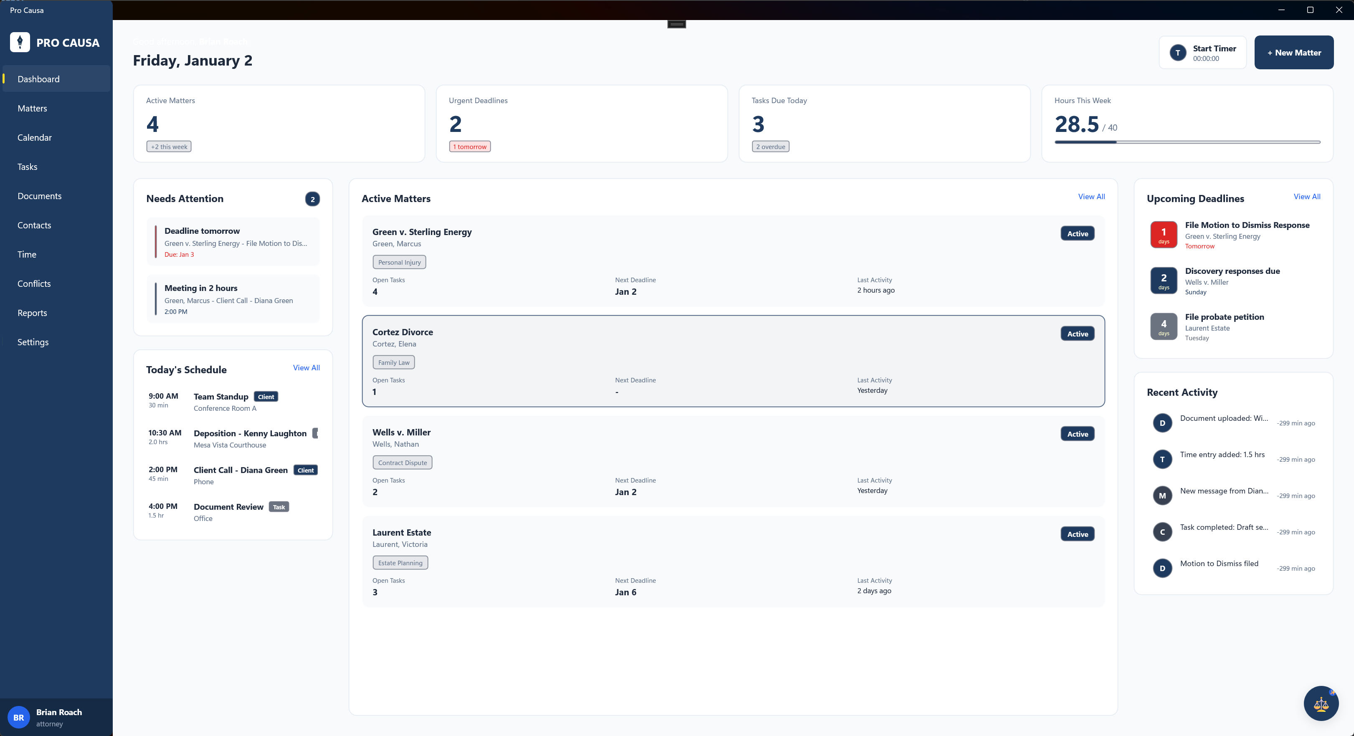Open Matters from the sidebar
The image size is (1354, 736).
pyautogui.click(x=32, y=108)
